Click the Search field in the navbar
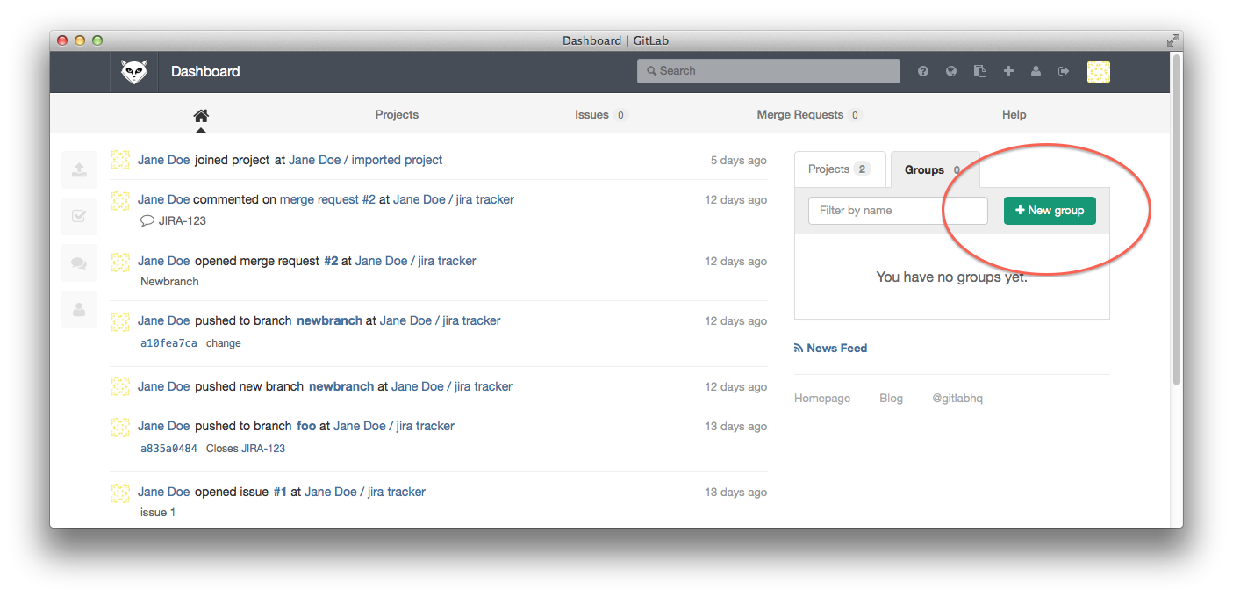Screen dimensions: 1233x597 coord(768,71)
